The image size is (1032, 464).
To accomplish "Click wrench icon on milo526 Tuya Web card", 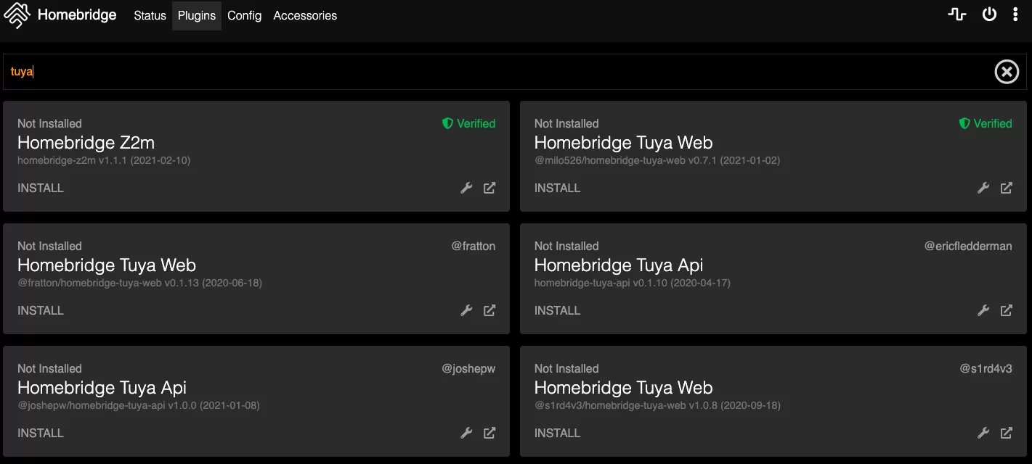I will (x=983, y=188).
